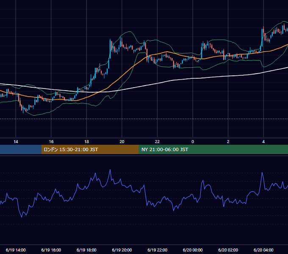Click the 2 hour label on price chart axis

pyautogui.click(x=228, y=142)
